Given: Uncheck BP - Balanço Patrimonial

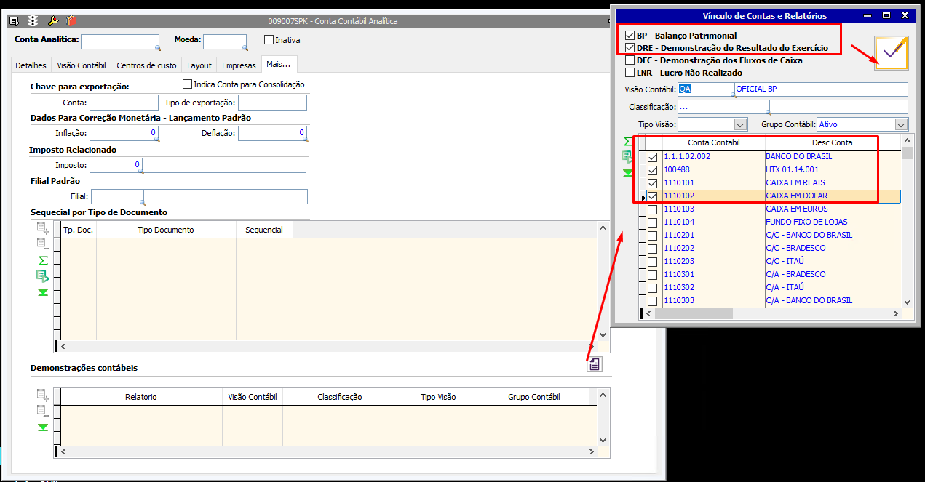Looking at the screenshot, I should pyautogui.click(x=630, y=35).
